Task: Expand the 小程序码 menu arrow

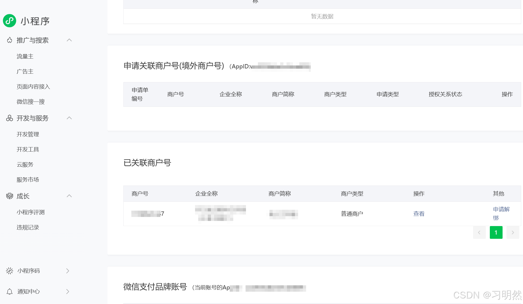Action: [68, 271]
